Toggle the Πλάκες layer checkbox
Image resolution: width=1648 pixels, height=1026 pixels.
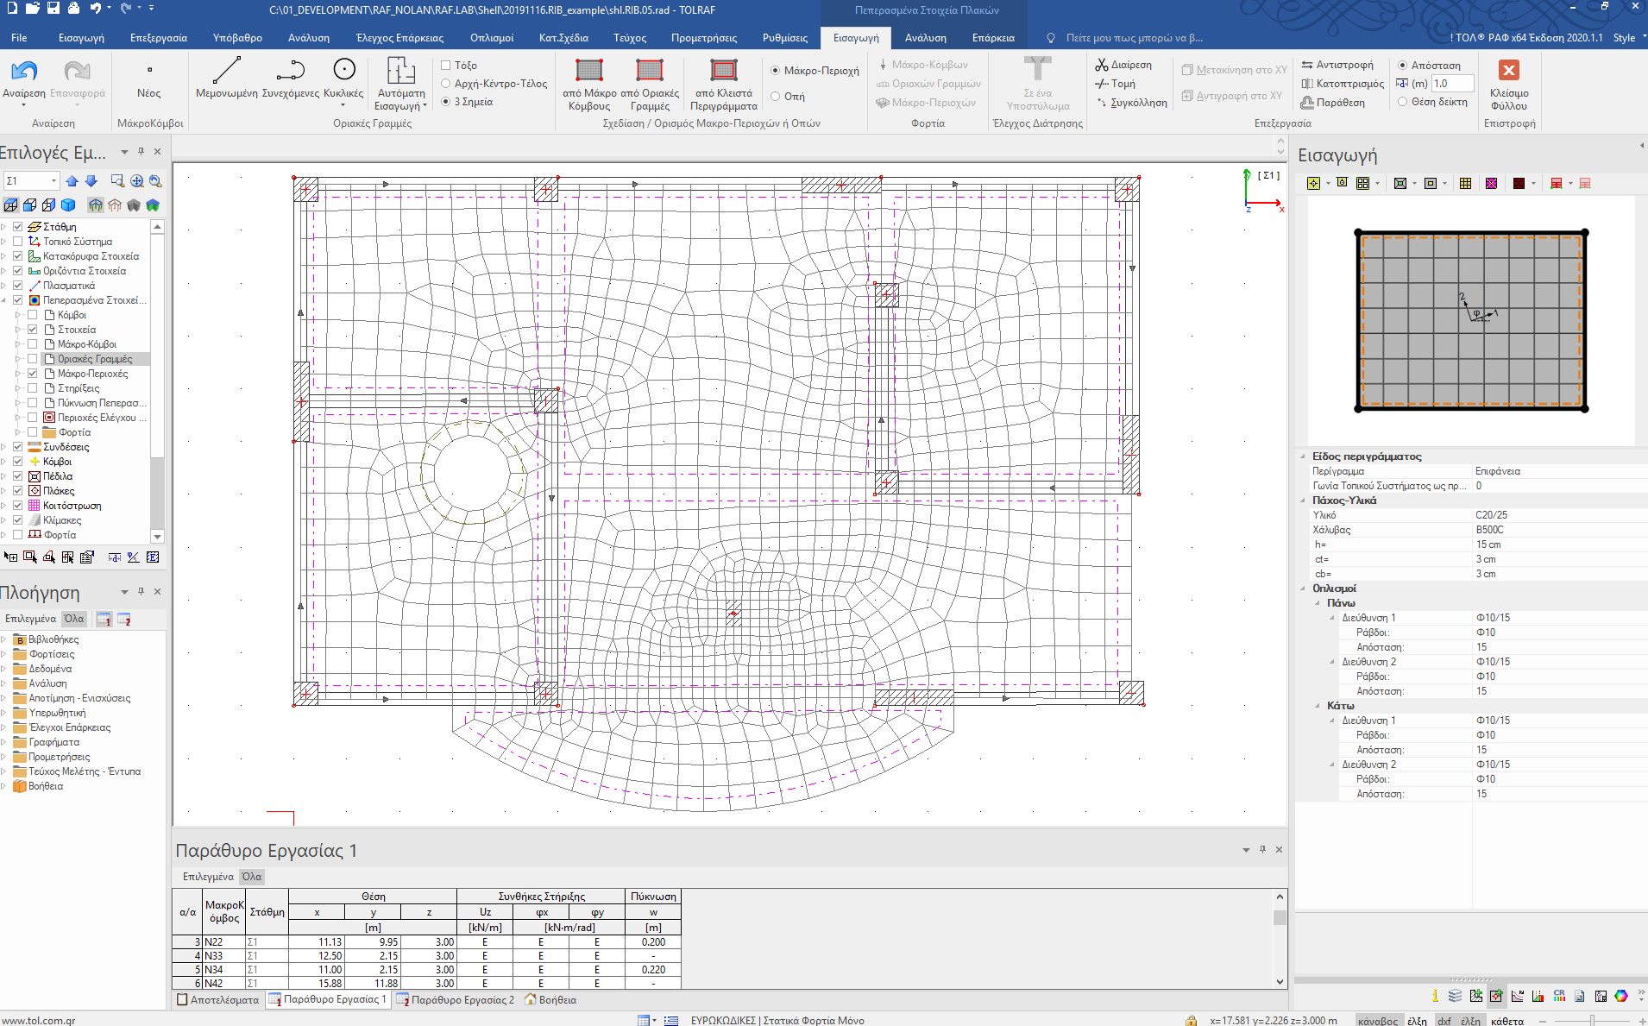(17, 491)
